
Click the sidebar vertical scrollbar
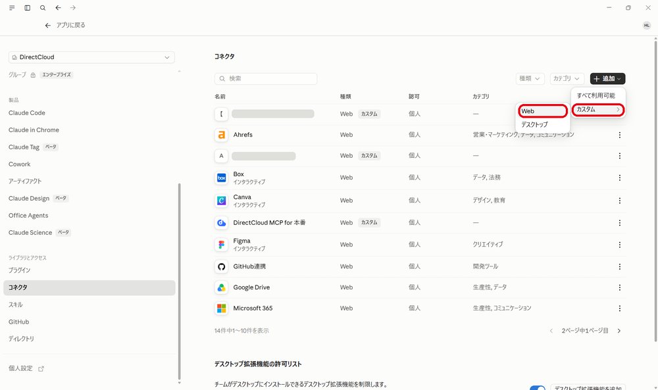coord(180,281)
